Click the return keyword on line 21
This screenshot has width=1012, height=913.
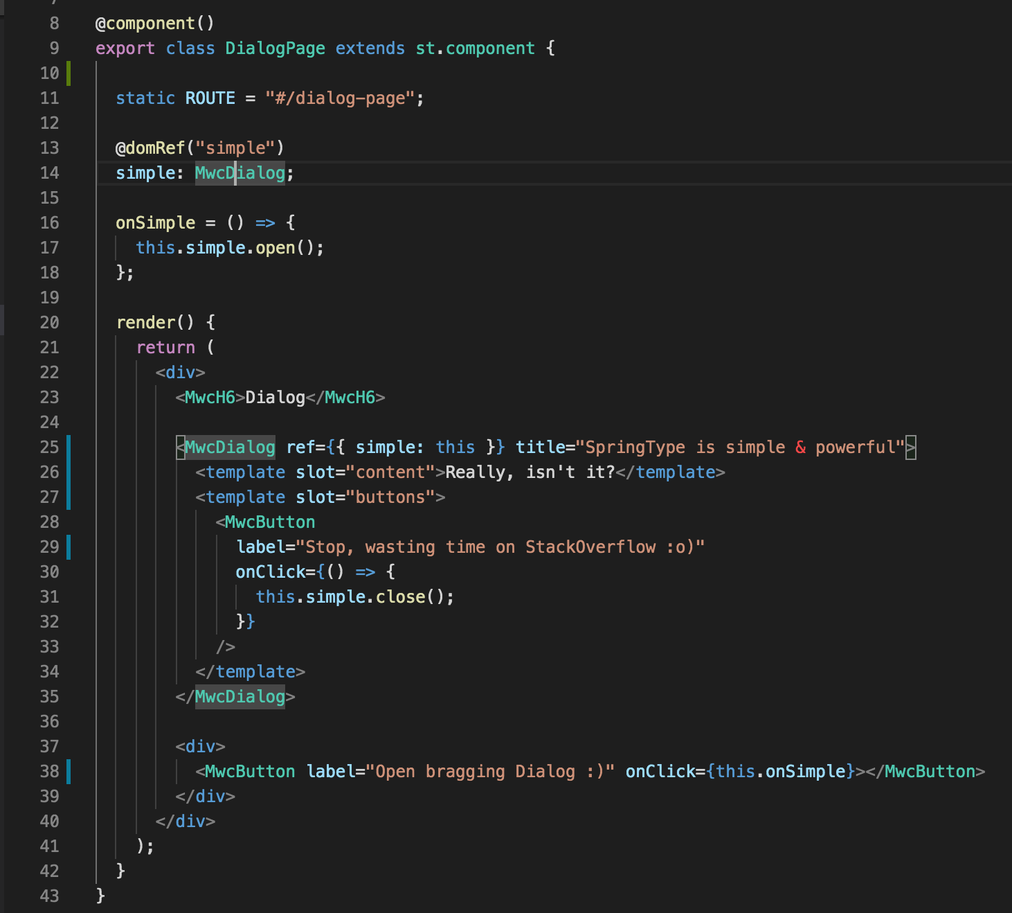(165, 348)
